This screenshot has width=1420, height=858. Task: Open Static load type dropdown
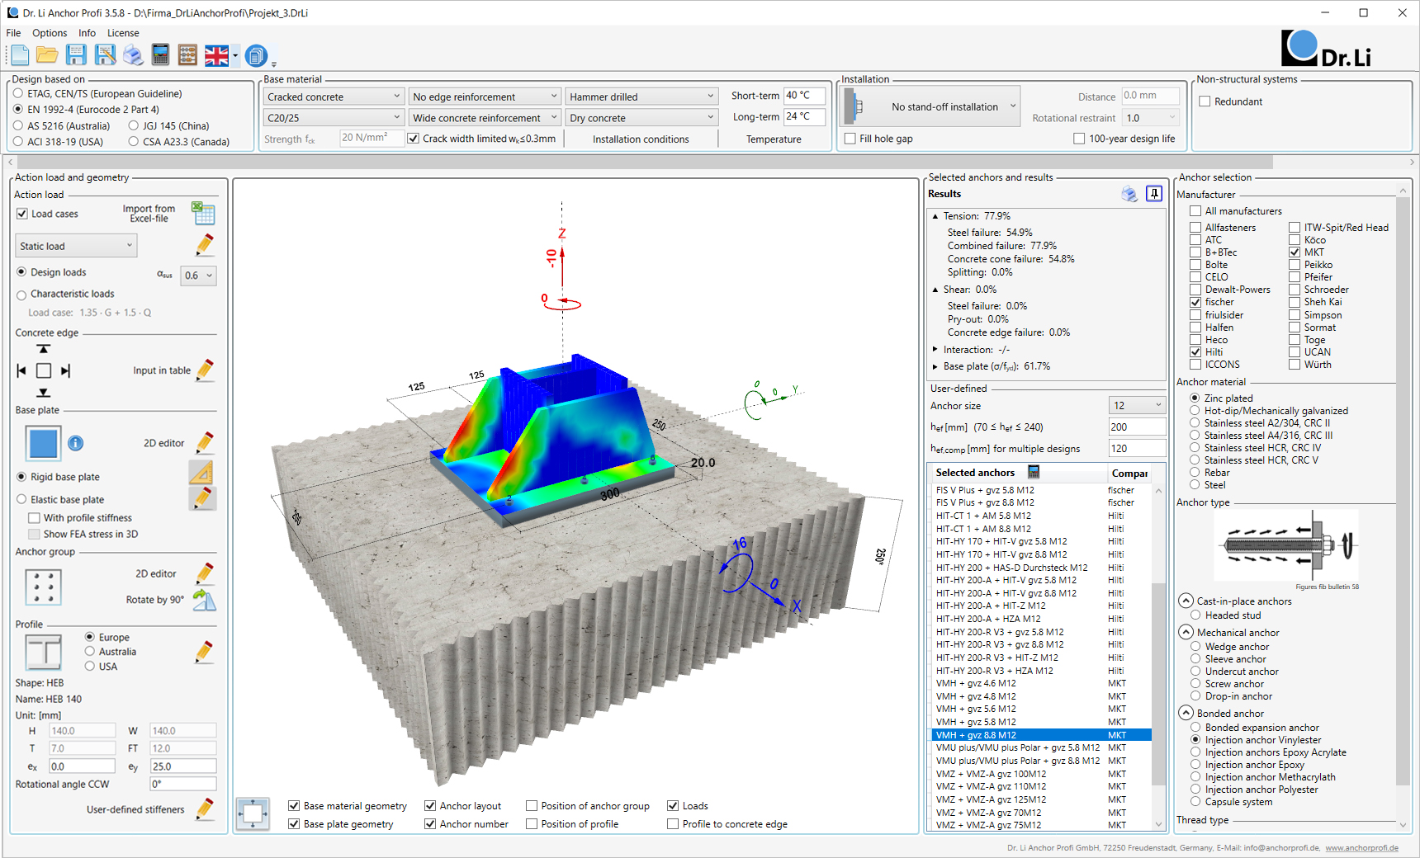click(x=76, y=246)
